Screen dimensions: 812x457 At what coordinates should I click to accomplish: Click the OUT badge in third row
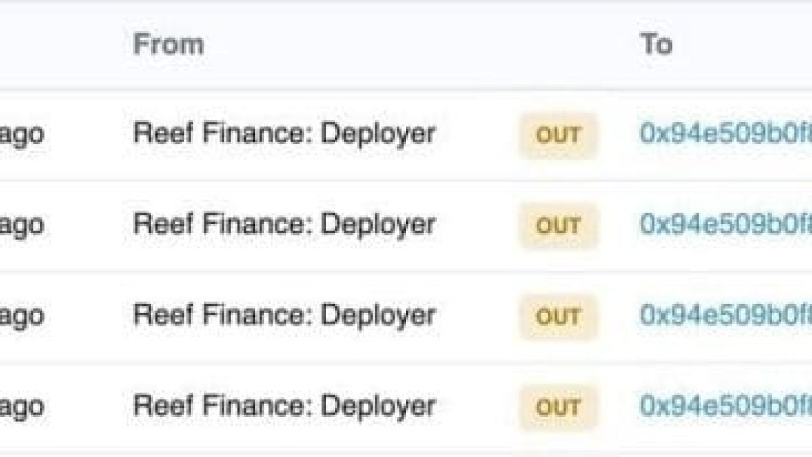[558, 317]
